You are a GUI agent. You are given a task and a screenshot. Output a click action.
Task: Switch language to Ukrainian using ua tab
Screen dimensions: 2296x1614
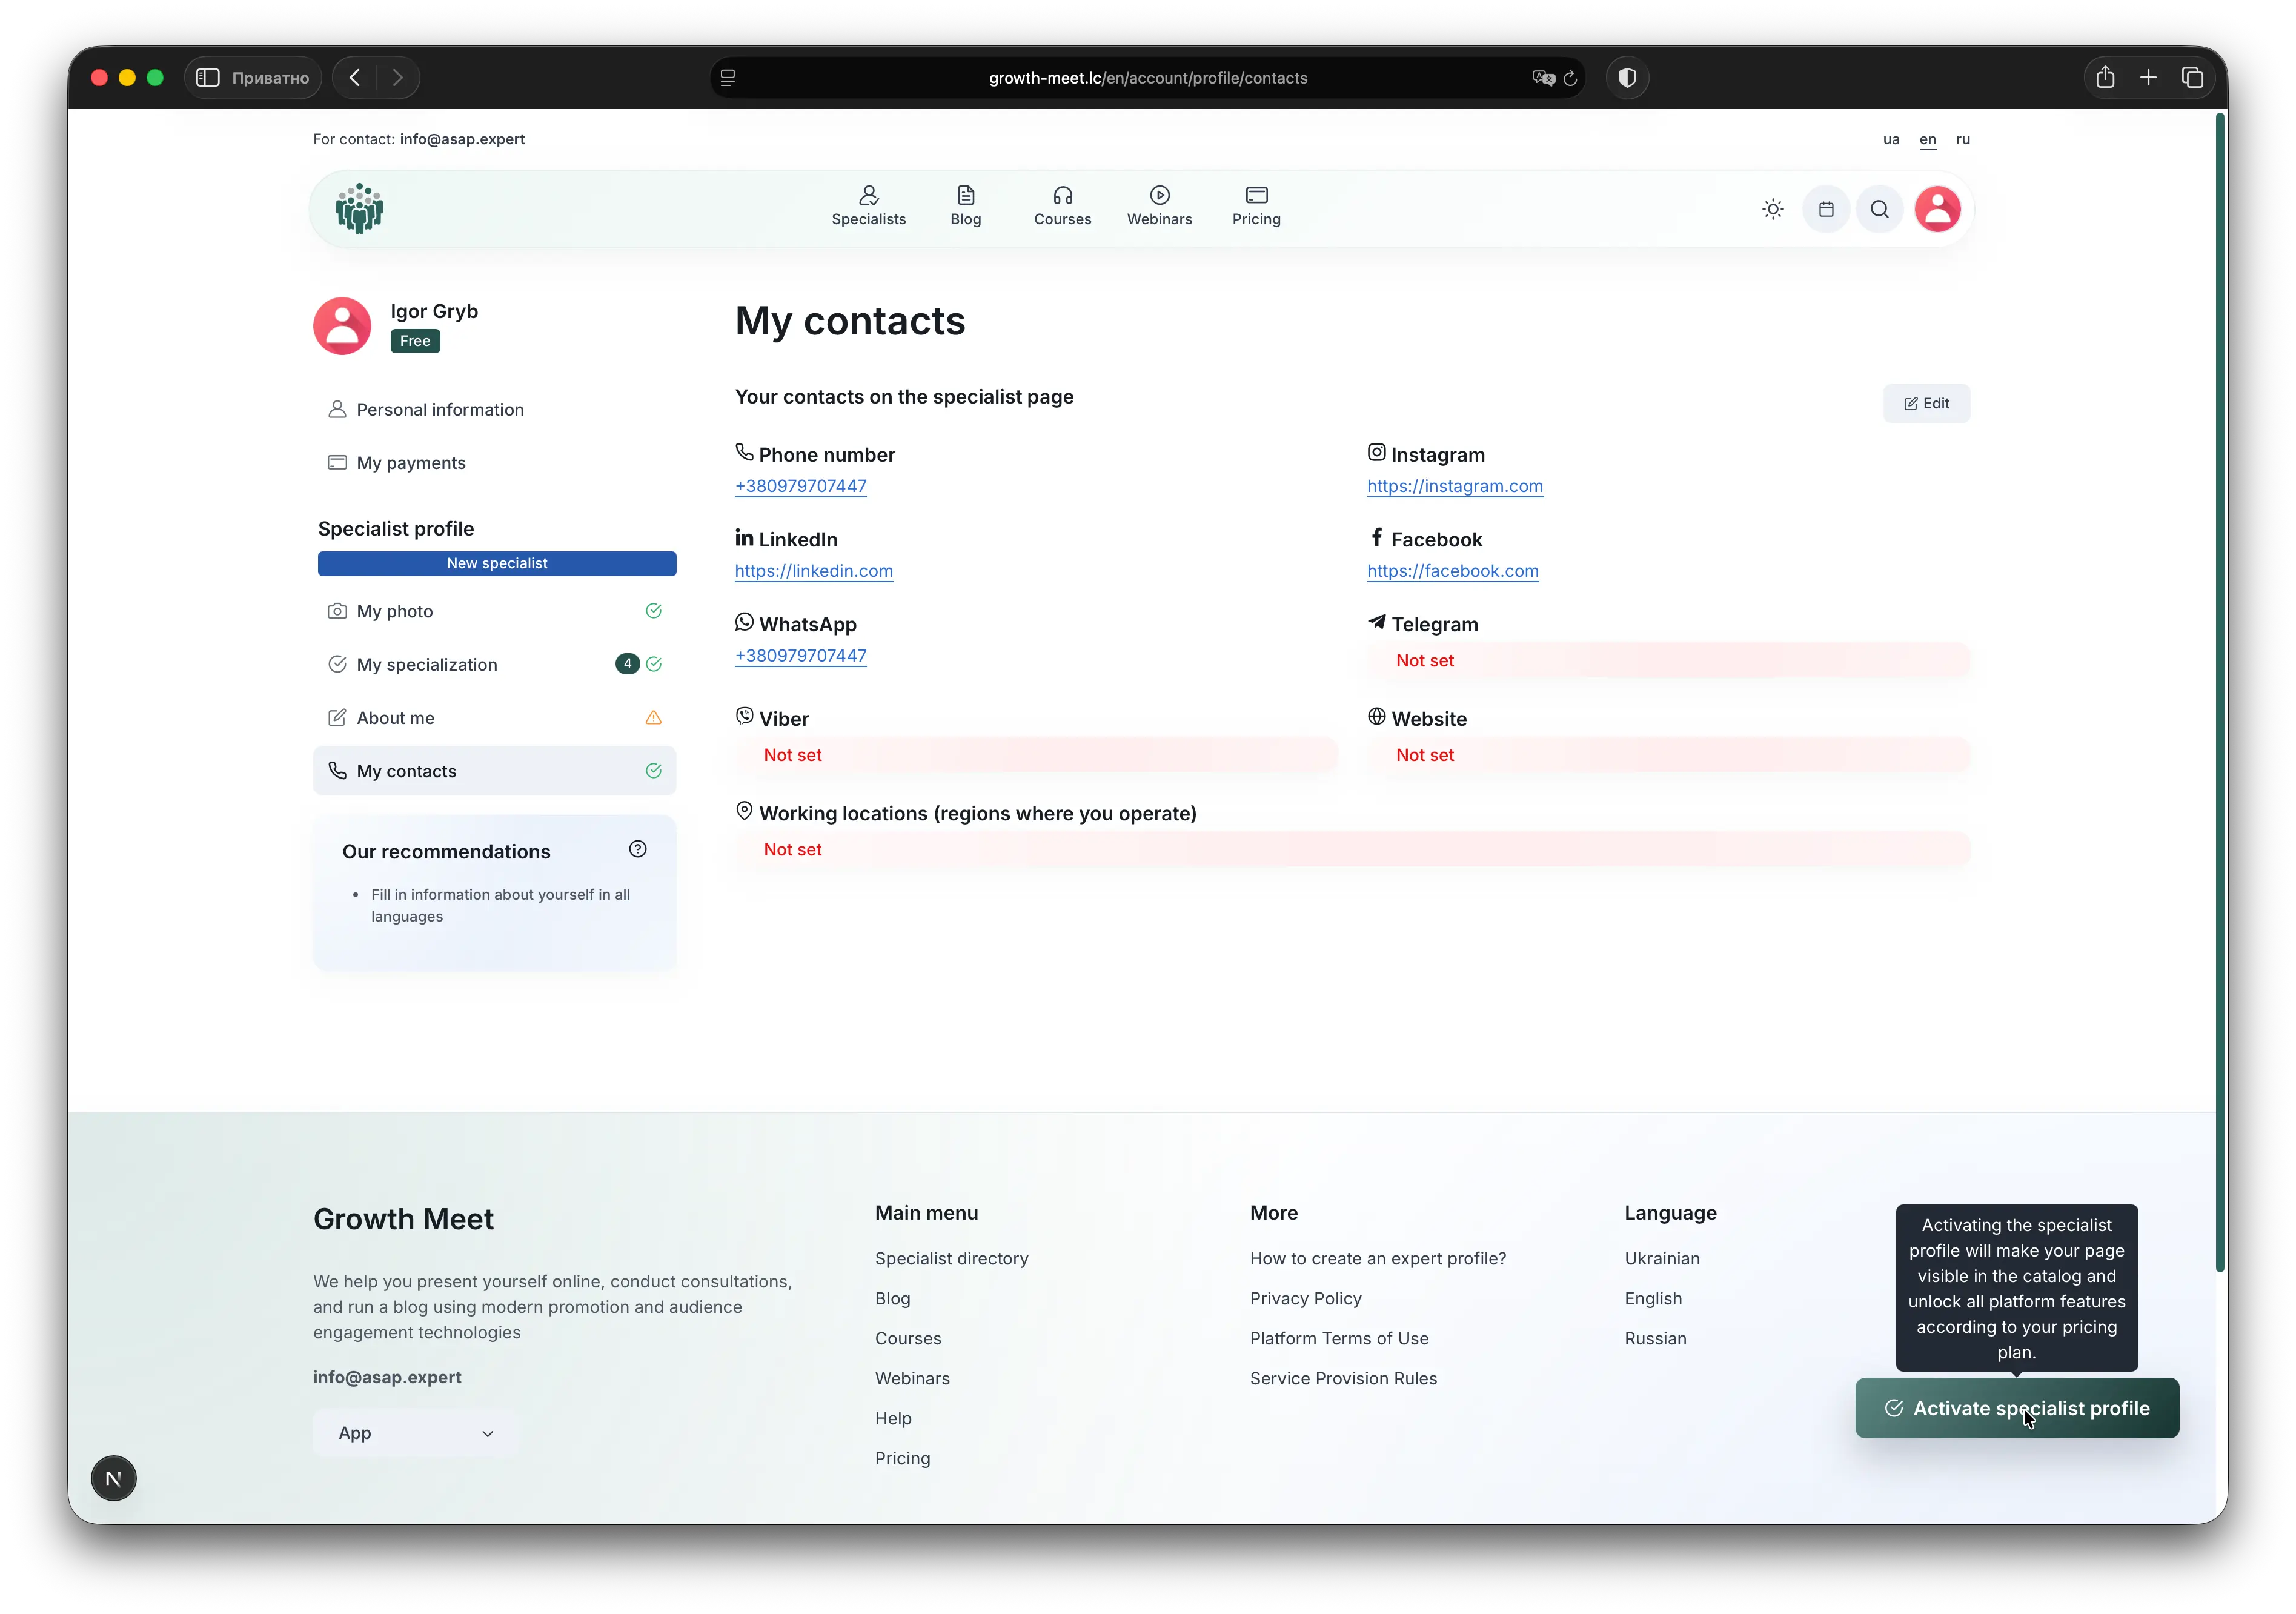point(1891,140)
